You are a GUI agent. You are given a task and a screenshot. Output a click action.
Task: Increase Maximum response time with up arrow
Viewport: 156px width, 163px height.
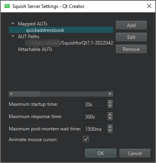pyautogui.click(x=110, y=114)
